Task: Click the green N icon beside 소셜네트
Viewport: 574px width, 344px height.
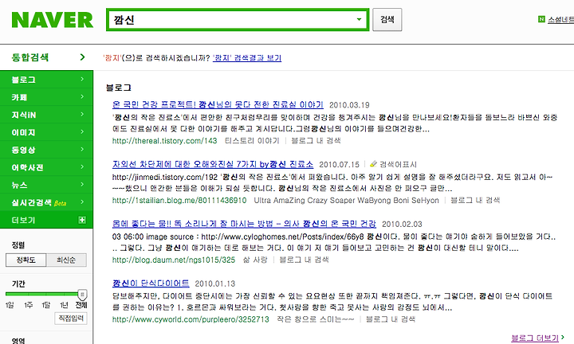Action: (541, 19)
